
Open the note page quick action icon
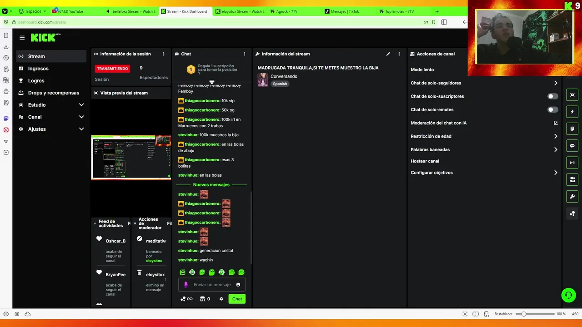pos(572,129)
